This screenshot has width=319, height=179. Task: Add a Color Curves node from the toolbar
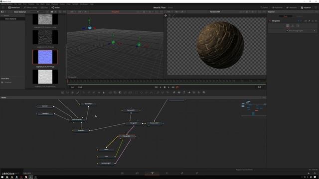[89, 92]
